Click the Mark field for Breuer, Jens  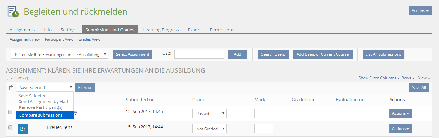263,129
